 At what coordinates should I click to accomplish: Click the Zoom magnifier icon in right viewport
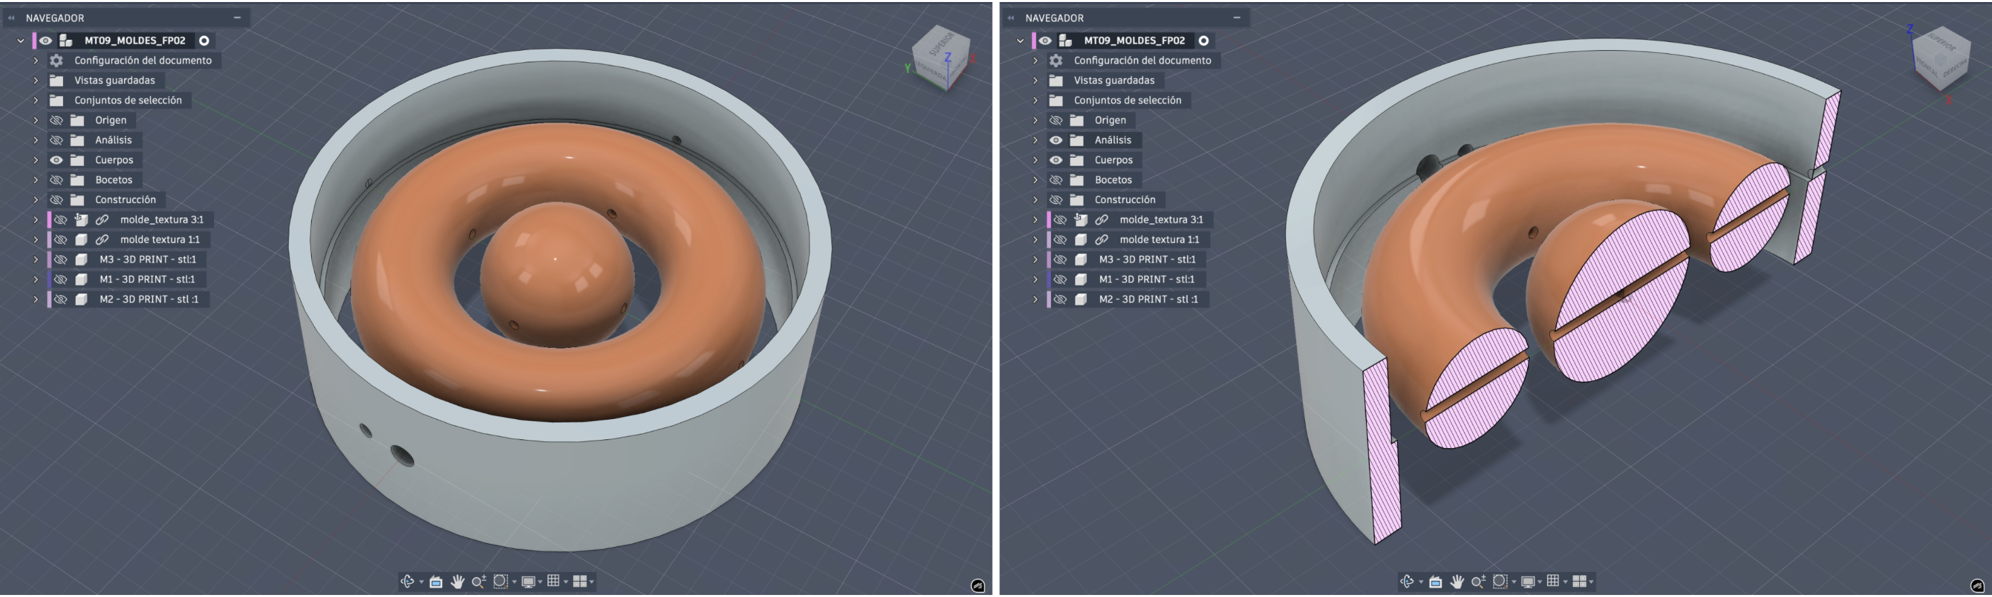pos(1478,581)
